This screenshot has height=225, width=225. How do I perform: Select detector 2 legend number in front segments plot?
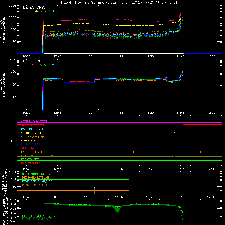pos(28,11)
